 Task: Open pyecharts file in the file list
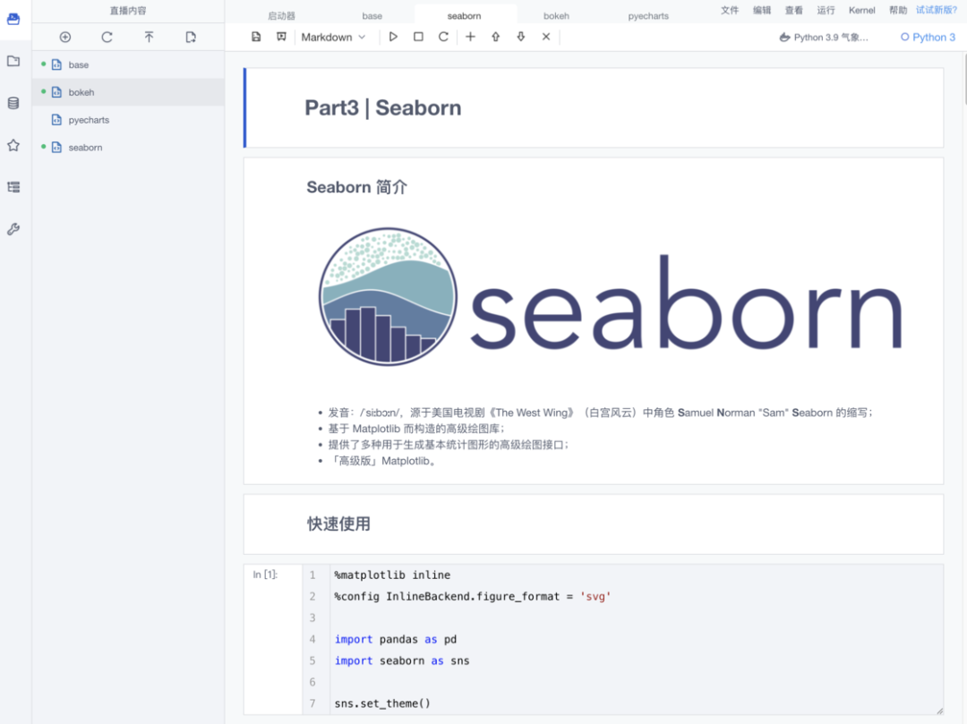coord(89,120)
